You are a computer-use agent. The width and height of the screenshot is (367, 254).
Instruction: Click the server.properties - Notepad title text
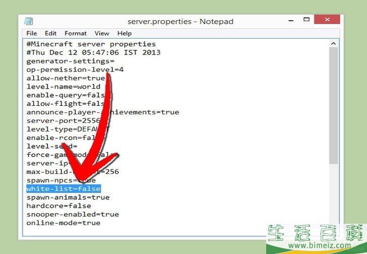coord(180,22)
